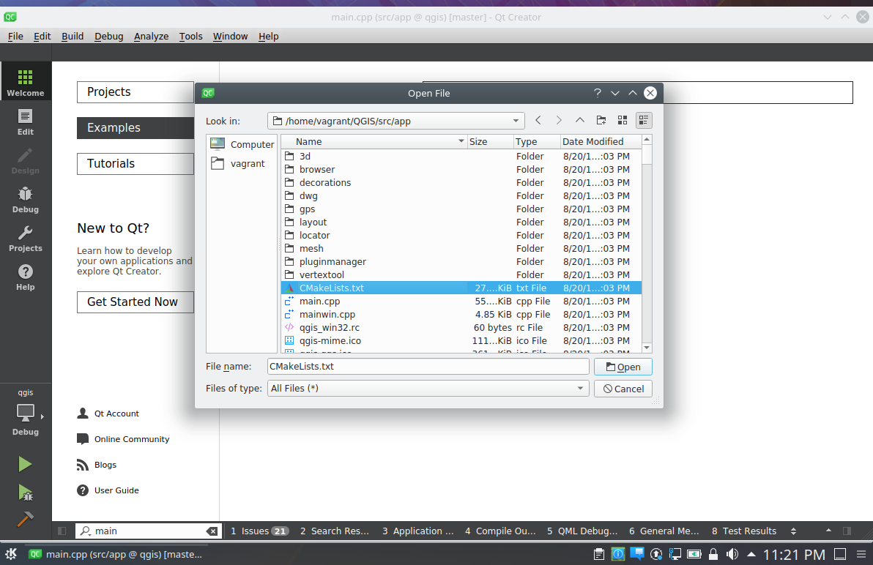The height and width of the screenshot is (565, 873).
Task: Click the dialog help question mark
Action: 598,93
